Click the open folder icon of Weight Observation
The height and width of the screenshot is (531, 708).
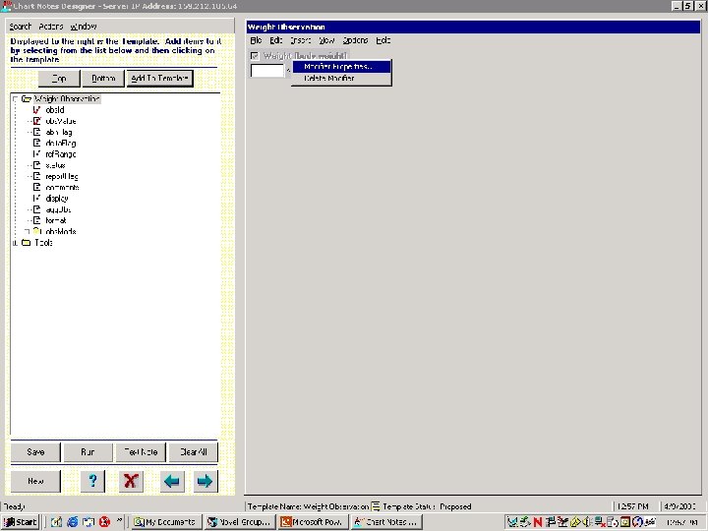click(27, 99)
